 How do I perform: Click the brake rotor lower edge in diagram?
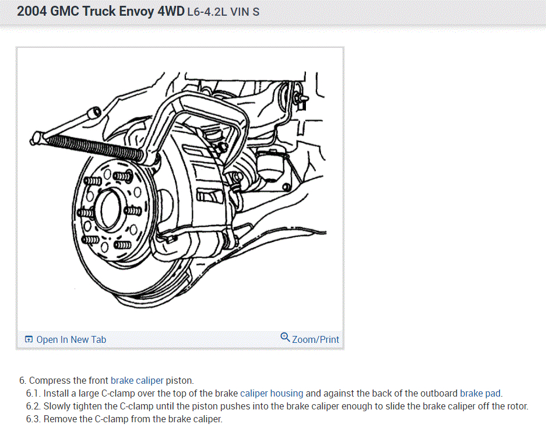(x=146, y=296)
